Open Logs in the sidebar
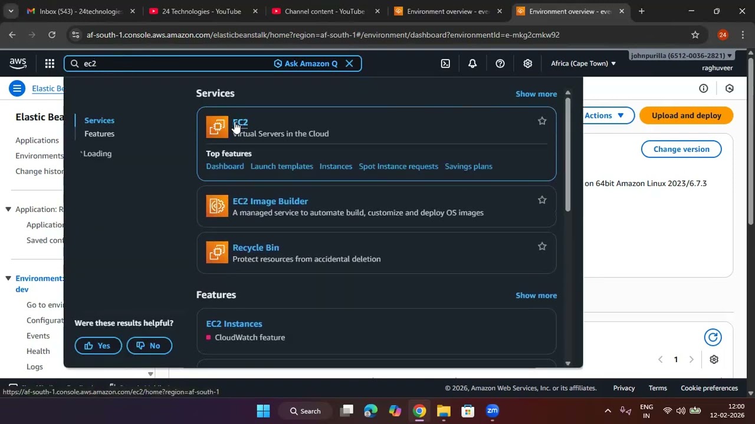 35,366
